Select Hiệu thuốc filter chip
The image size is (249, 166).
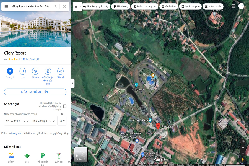(213, 7)
